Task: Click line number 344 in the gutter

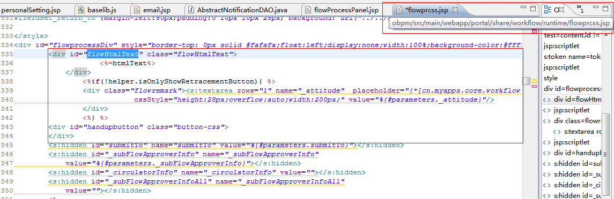Action: (6, 136)
